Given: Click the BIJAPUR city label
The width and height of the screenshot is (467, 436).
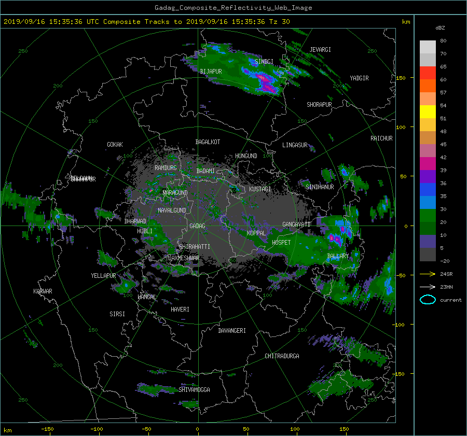Looking at the screenshot, I should coord(211,72).
